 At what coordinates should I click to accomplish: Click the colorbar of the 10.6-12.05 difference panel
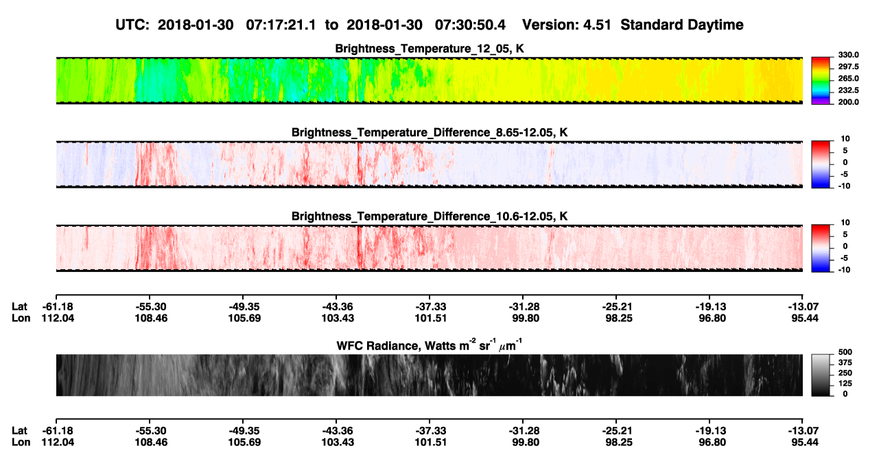pyautogui.click(x=821, y=247)
